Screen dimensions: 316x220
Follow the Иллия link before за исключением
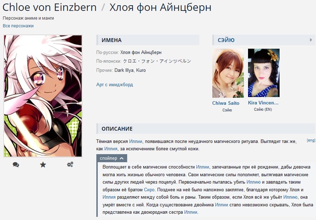(111, 149)
